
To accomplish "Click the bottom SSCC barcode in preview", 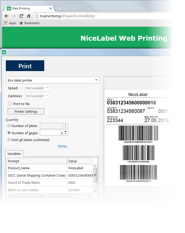I will coord(139,172).
